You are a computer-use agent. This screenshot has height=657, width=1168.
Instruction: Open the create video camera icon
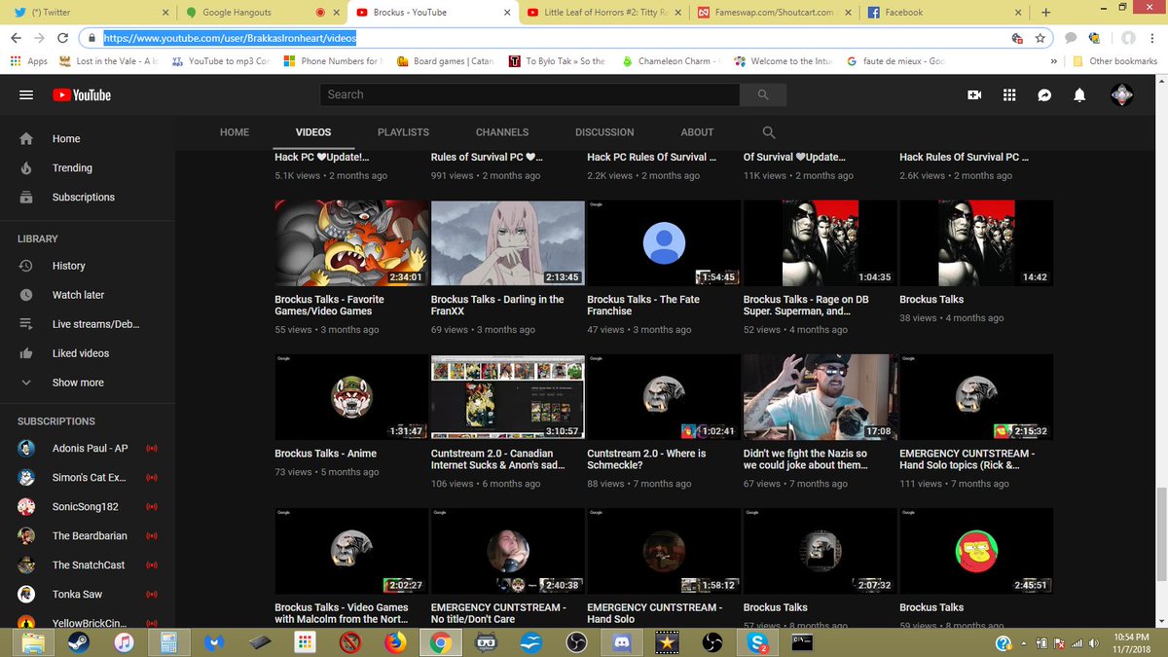click(974, 95)
